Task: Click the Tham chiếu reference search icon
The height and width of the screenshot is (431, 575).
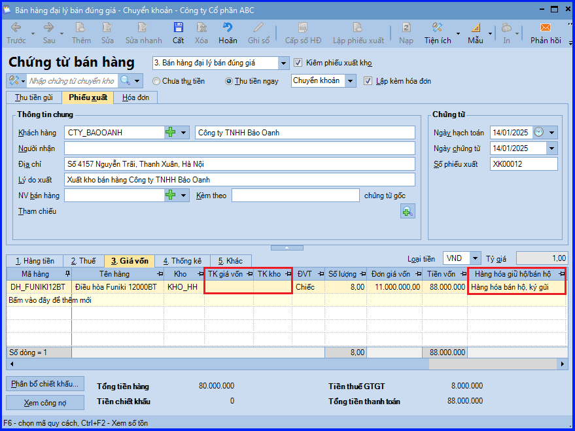Action: point(408,211)
